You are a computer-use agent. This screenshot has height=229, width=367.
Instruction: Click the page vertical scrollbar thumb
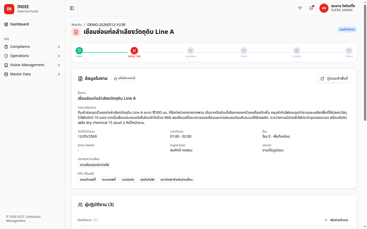coord(365,62)
